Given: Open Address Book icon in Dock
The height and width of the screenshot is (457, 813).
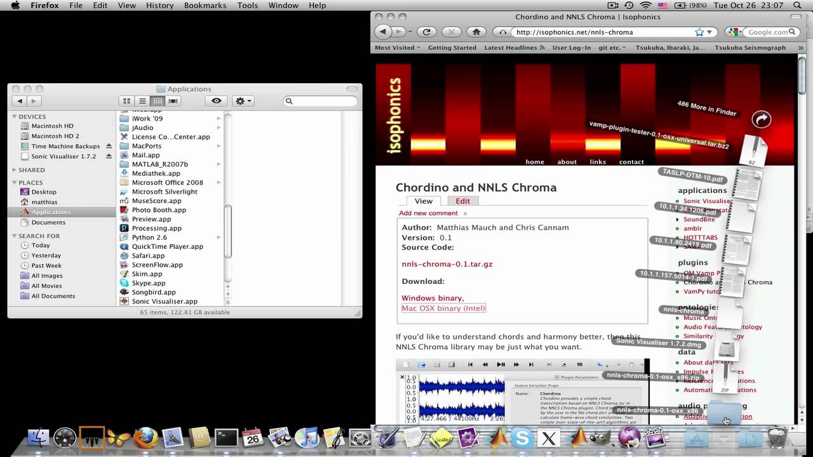Looking at the screenshot, I should click(199, 438).
